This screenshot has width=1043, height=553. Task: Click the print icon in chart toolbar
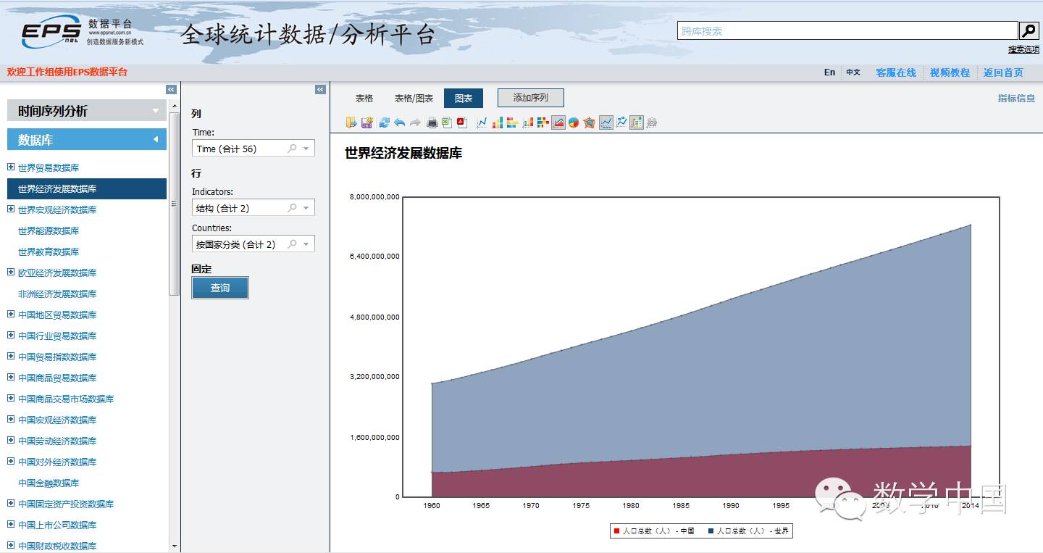pyautogui.click(x=432, y=122)
